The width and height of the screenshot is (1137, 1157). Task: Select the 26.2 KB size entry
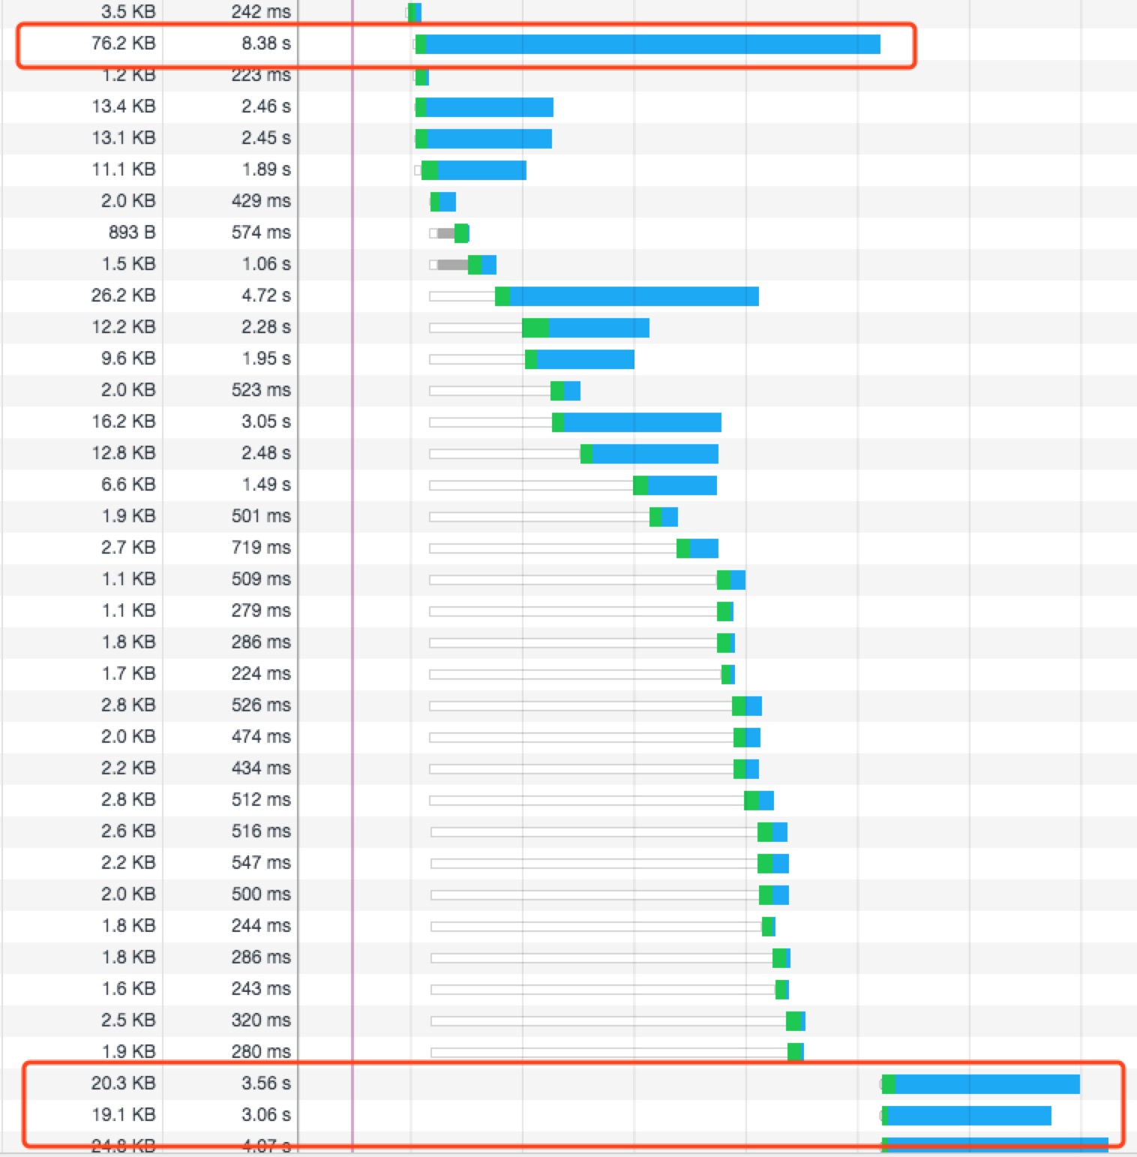(x=123, y=296)
